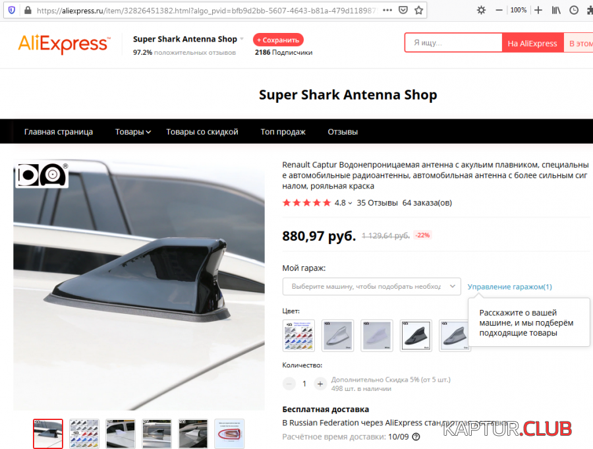The height and width of the screenshot is (449, 593).
Task: Increase quantity with the plus button
Action: 320,384
